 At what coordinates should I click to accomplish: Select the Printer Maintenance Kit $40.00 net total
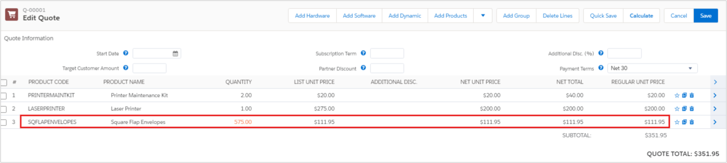pos(574,95)
